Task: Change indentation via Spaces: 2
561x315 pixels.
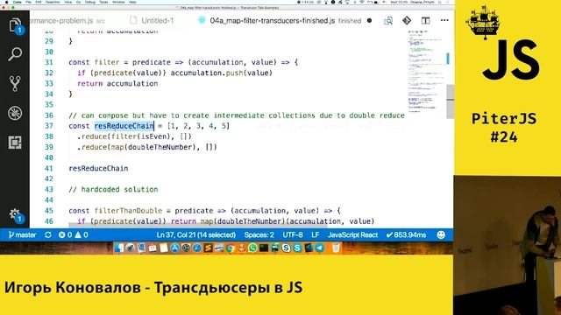Action: coord(259,235)
